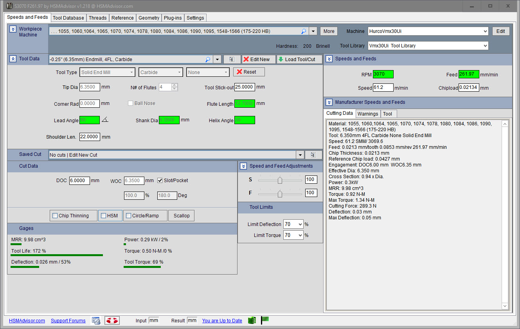Uncheck the Slot/Pocket checkbox
Screen dimensions: 520x329
click(160, 181)
